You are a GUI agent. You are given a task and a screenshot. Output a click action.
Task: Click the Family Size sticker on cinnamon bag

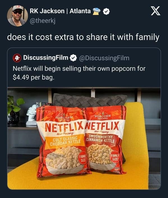(x=114, y=157)
